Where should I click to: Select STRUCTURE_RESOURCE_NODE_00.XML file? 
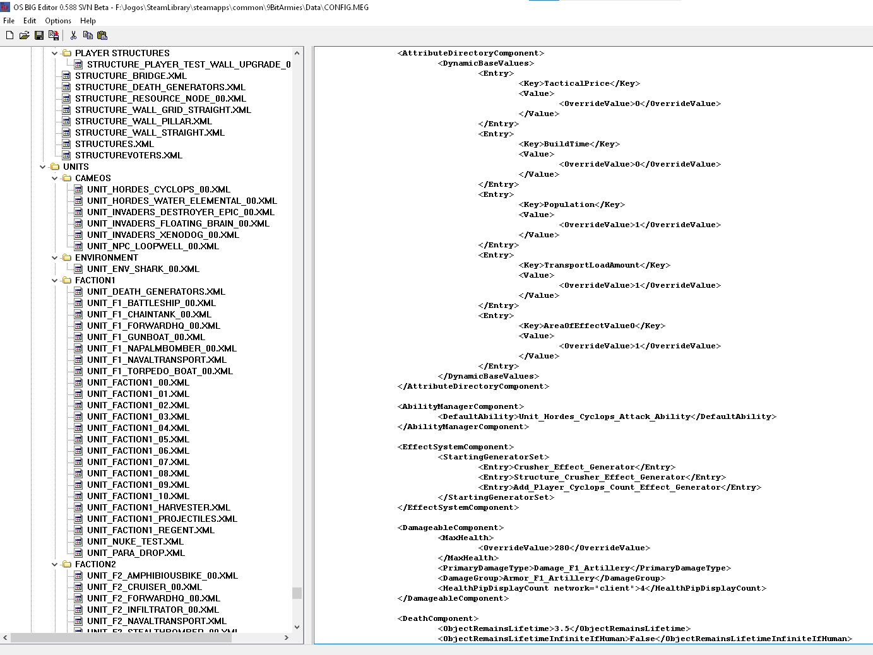pyautogui.click(x=160, y=98)
